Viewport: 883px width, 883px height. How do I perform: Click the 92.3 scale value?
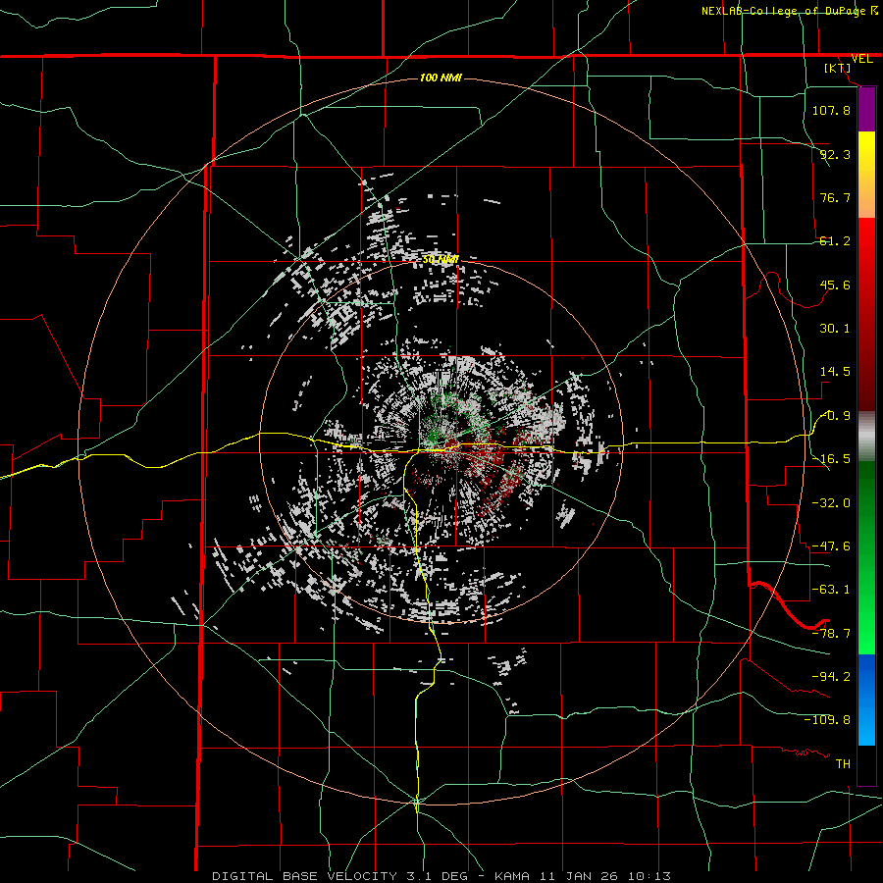click(x=835, y=154)
